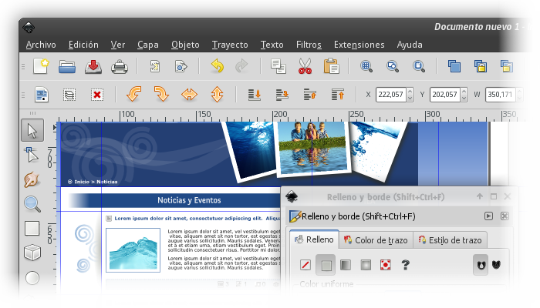Select nonzero fill rule heart icon
This screenshot has width=540, height=308.
click(496, 264)
